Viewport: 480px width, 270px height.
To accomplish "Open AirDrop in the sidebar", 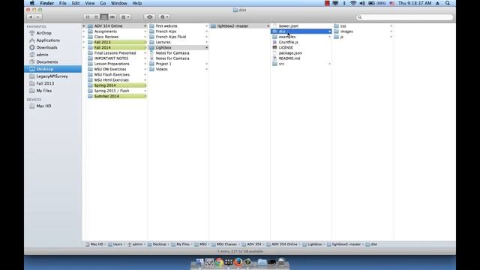I will pyautogui.click(x=43, y=33).
